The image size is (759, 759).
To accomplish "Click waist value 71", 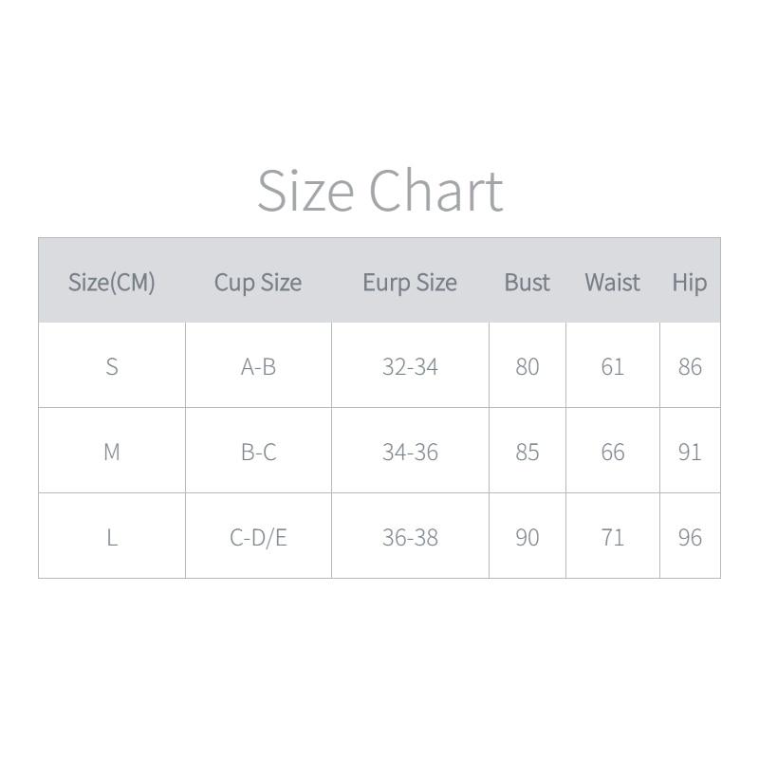I will [x=612, y=537].
